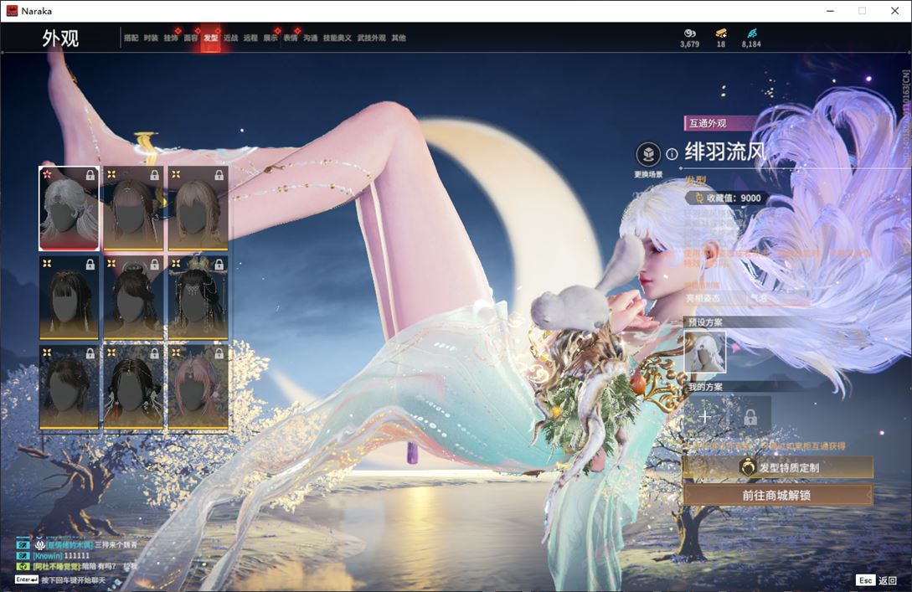Select the black hairstyle with blunt bangs
Viewport: 912px width, 592px height.
pyautogui.click(x=70, y=298)
